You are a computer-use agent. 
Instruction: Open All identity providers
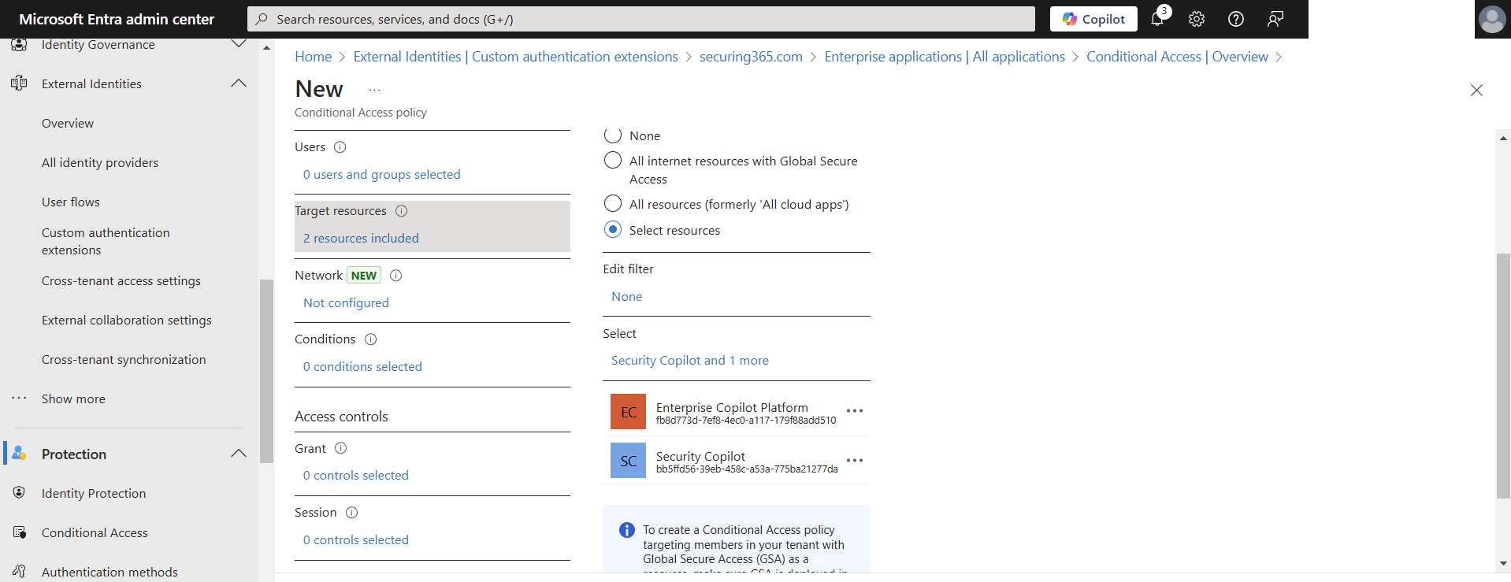coord(100,163)
